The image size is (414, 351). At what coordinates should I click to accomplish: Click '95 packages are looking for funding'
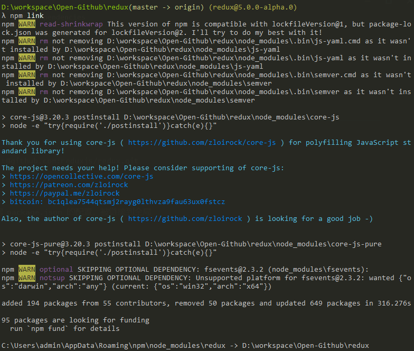pos(75,320)
